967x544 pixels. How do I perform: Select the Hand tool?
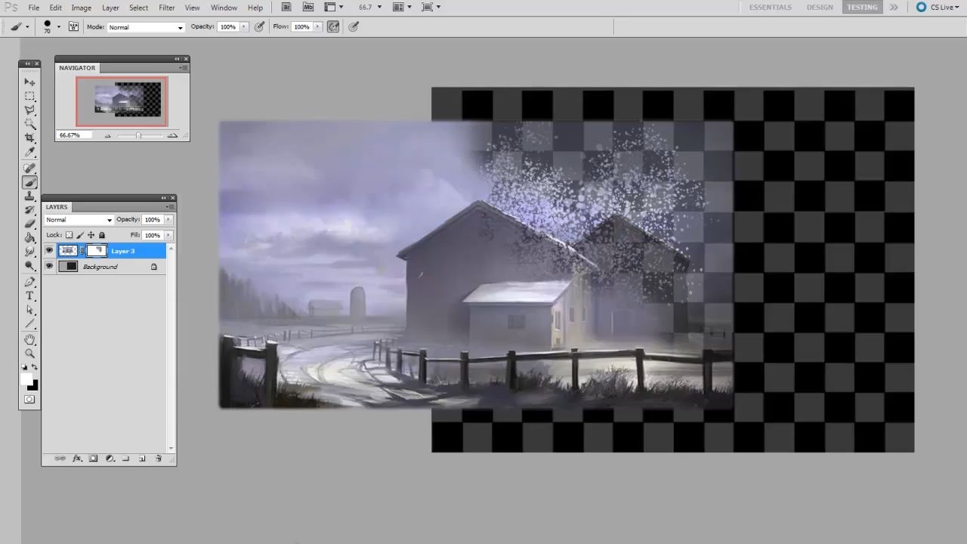[29, 340]
